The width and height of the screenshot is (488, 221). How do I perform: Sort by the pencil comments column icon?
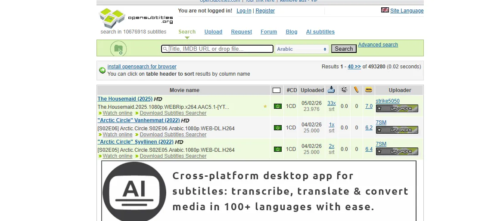[x=356, y=90]
